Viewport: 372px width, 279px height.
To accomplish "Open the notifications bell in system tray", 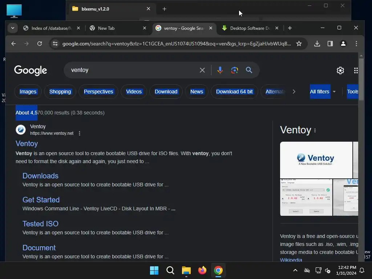I will (362, 270).
